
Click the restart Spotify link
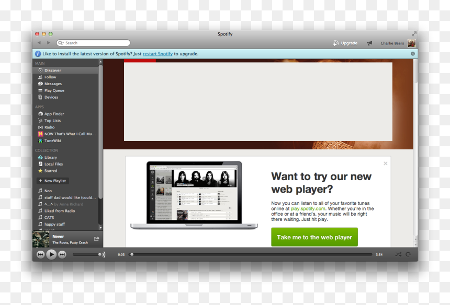click(x=157, y=54)
